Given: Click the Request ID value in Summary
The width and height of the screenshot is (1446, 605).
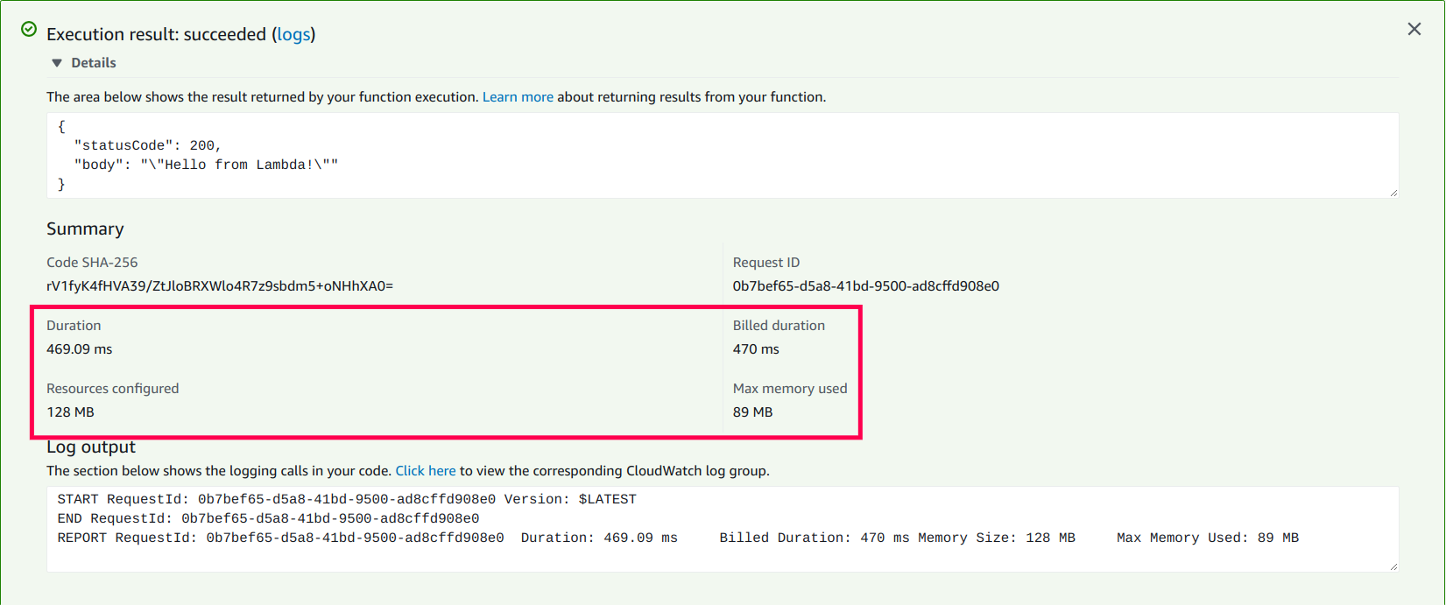Looking at the screenshot, I should [865, 286].
